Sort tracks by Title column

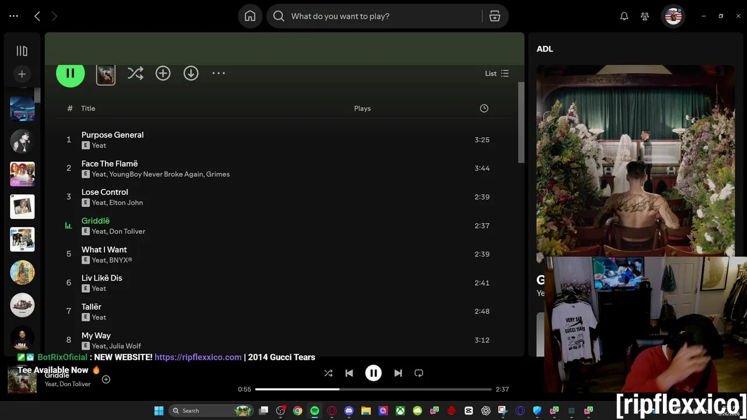pyautogui.click(x=88, y=108)
